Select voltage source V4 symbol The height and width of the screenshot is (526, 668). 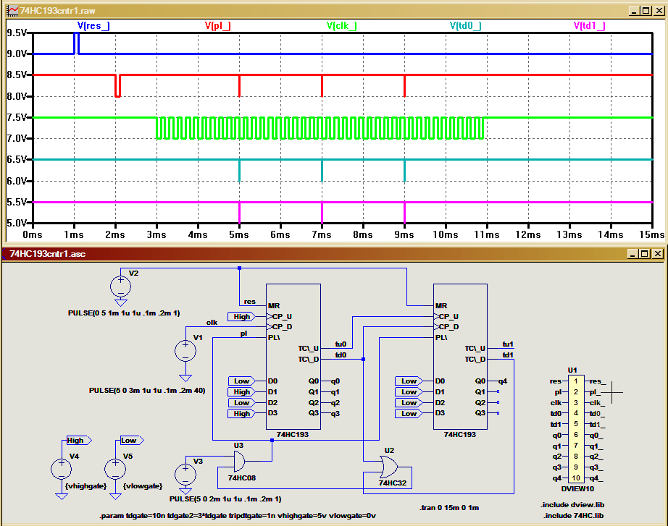pos(62,469)
